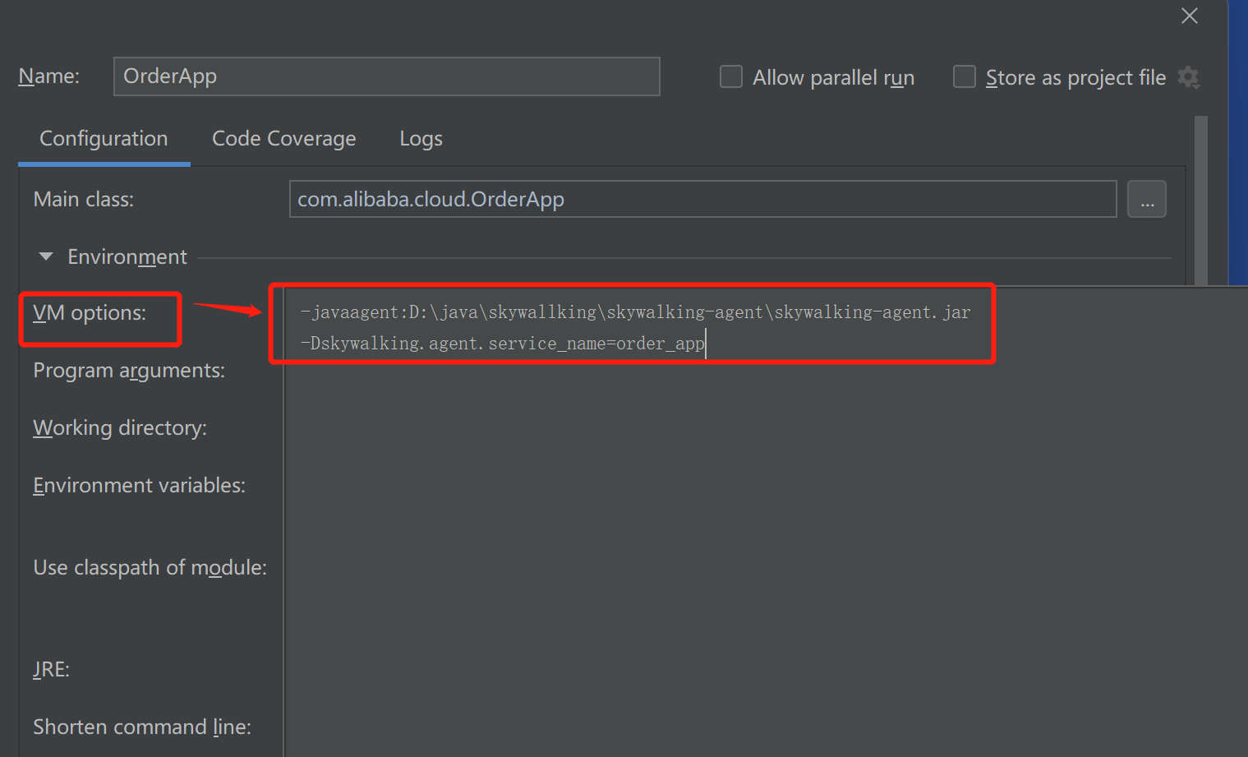Click the Program arguments label
Screen dimensions: 1248x757
point(129,371)
